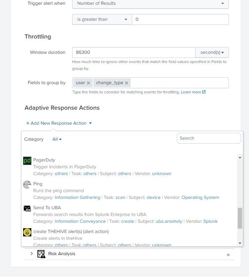Click the Window duration input field

(x=134, y=52)
